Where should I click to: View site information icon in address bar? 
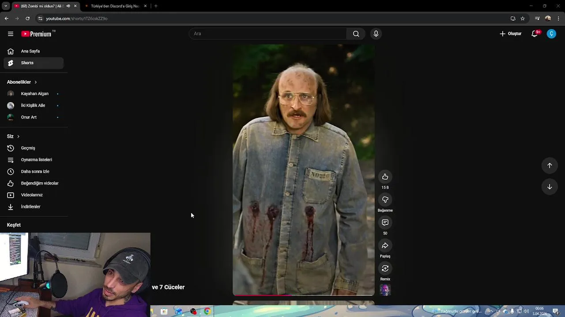(40, 18)
